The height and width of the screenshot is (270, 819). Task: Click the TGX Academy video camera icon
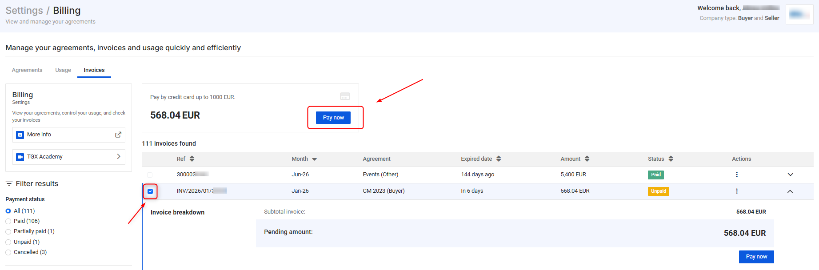[20, 157]
